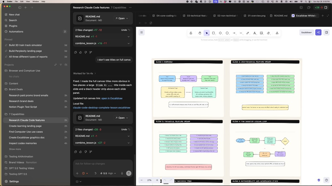The image size is (332, 186).
Task: Zoom in the canvas with plus
Action: click(157, 180)
